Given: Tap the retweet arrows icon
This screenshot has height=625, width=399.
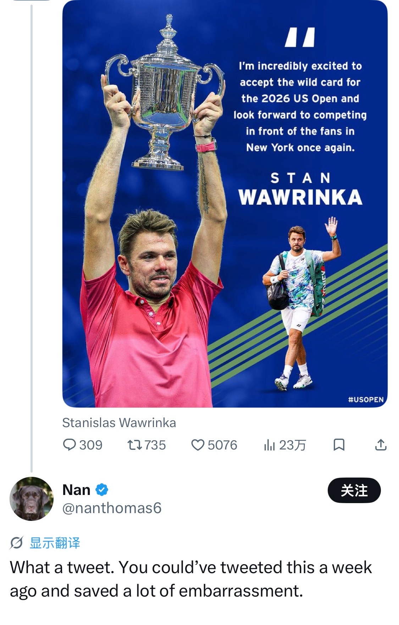Looking at the screenshot, I should (134, 445).
